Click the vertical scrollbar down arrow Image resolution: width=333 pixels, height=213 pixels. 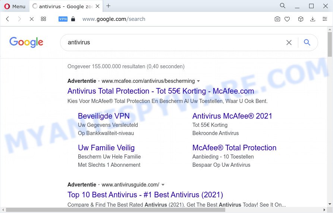pos(330,204)
